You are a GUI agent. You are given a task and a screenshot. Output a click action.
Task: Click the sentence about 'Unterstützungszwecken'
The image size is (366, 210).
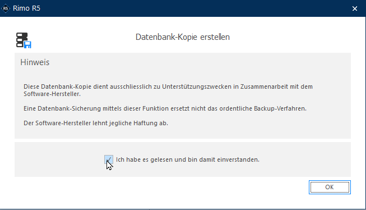click(168, 90)
